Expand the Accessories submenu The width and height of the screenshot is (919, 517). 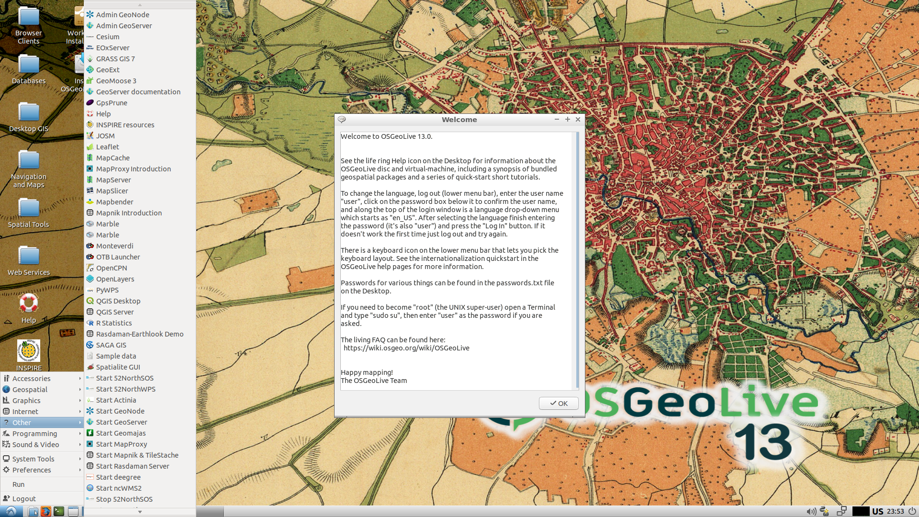click(x=42, y=378)
